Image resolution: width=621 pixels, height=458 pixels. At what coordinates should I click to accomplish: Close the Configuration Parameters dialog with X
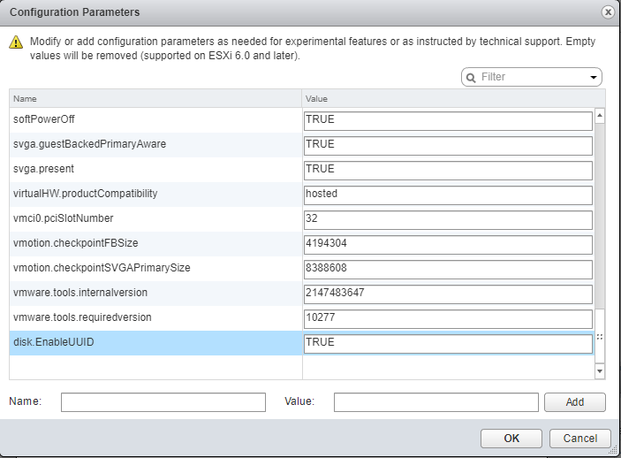coord(608,12)
